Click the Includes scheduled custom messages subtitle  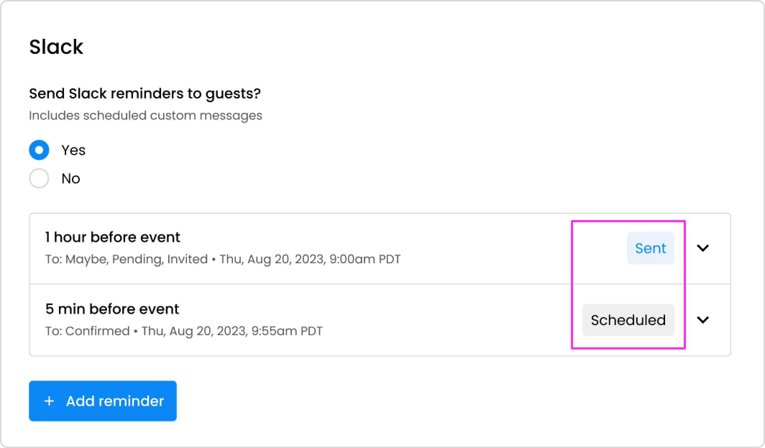tap(145, 115)
